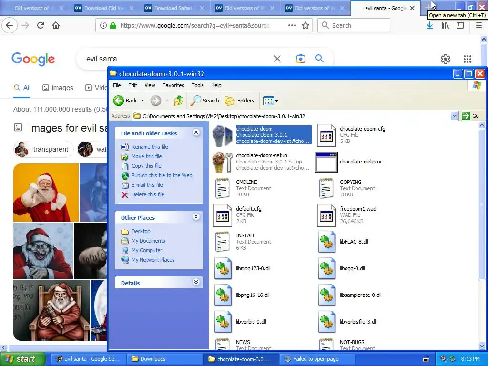Switch to Failed to open page taskbar item
This screenshot has height=366, width=488.
click(x=317, y=359)
